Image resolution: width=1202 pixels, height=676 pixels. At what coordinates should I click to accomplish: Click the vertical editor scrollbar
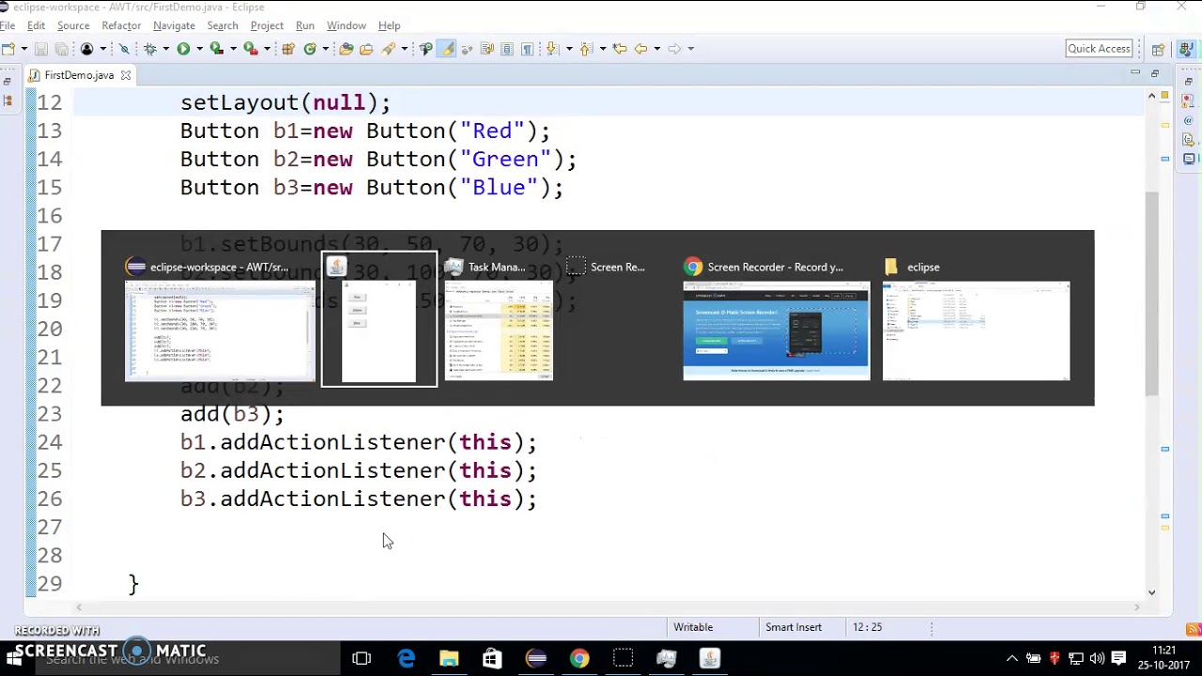point(1151,293)
